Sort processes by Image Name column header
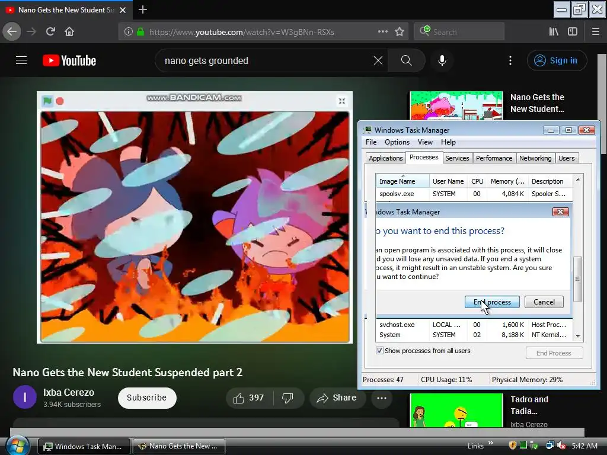Screen dimensions: 607x455 pos(402,181)
